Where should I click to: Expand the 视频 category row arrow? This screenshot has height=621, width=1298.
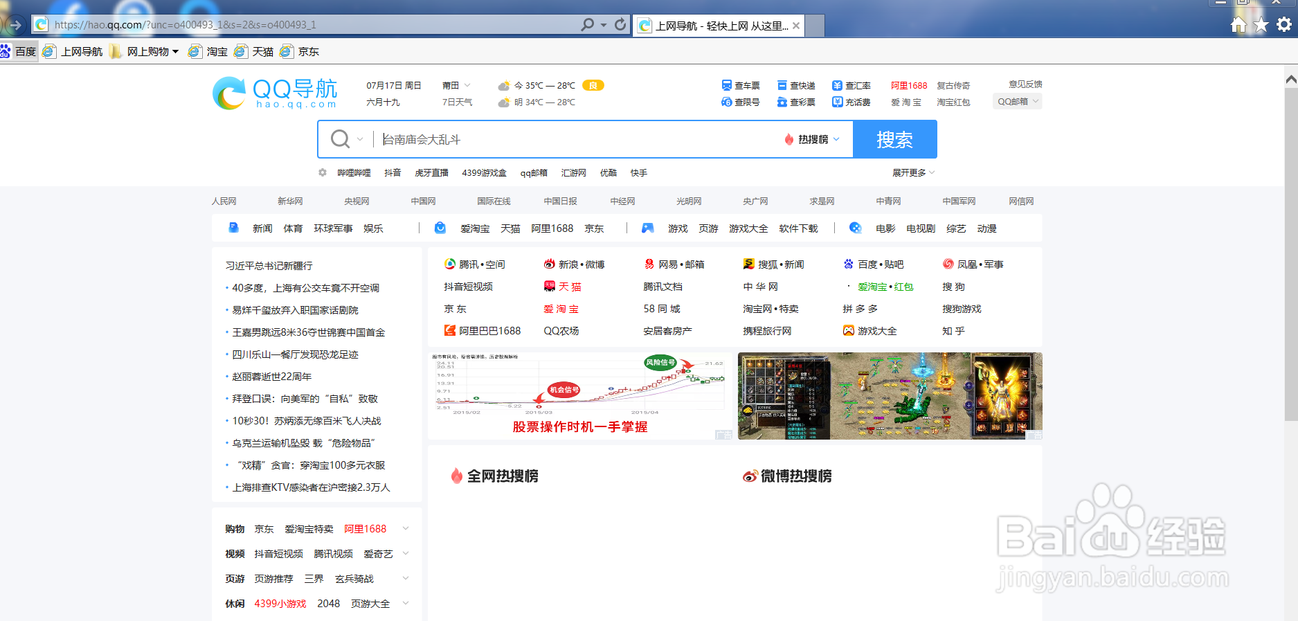[x=406, y=553]
